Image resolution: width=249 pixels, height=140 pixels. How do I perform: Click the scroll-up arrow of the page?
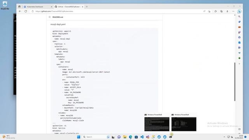(x=235, y=15)
